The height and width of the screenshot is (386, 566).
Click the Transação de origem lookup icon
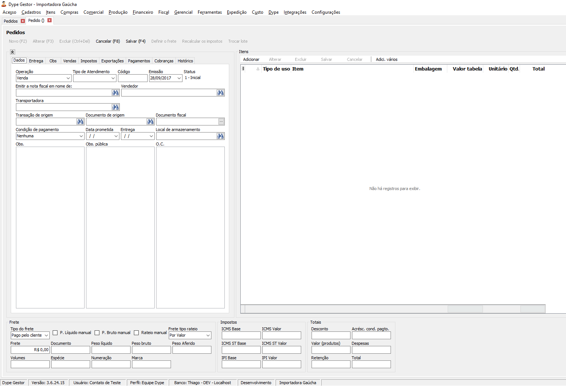click(x=80, y=122)
